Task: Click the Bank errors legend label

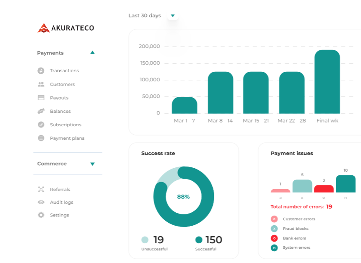Action: [x=294, y=238]
